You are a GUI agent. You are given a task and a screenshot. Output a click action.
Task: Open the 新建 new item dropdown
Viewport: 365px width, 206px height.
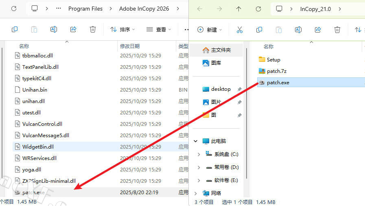click(210, 30)
